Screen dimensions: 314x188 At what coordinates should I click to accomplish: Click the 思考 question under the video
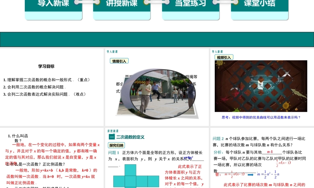[x=261, y=118]
